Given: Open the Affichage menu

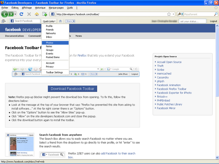Looking at the screenshot, I should pos(27,8).
